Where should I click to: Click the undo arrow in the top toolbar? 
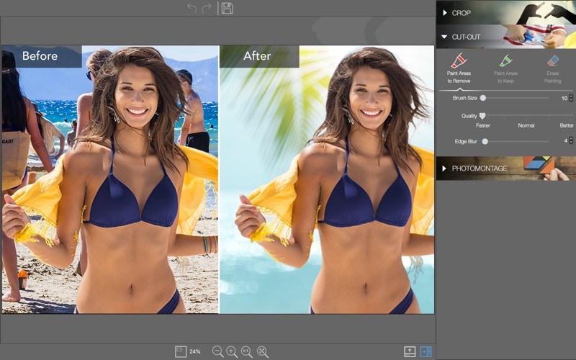(192, 8)
